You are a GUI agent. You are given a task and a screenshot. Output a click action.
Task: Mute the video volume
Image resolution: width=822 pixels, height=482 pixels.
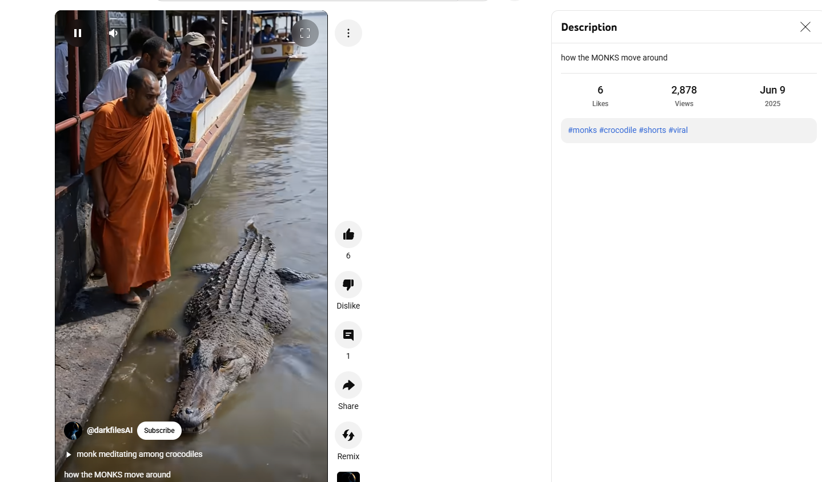[113, 33]
